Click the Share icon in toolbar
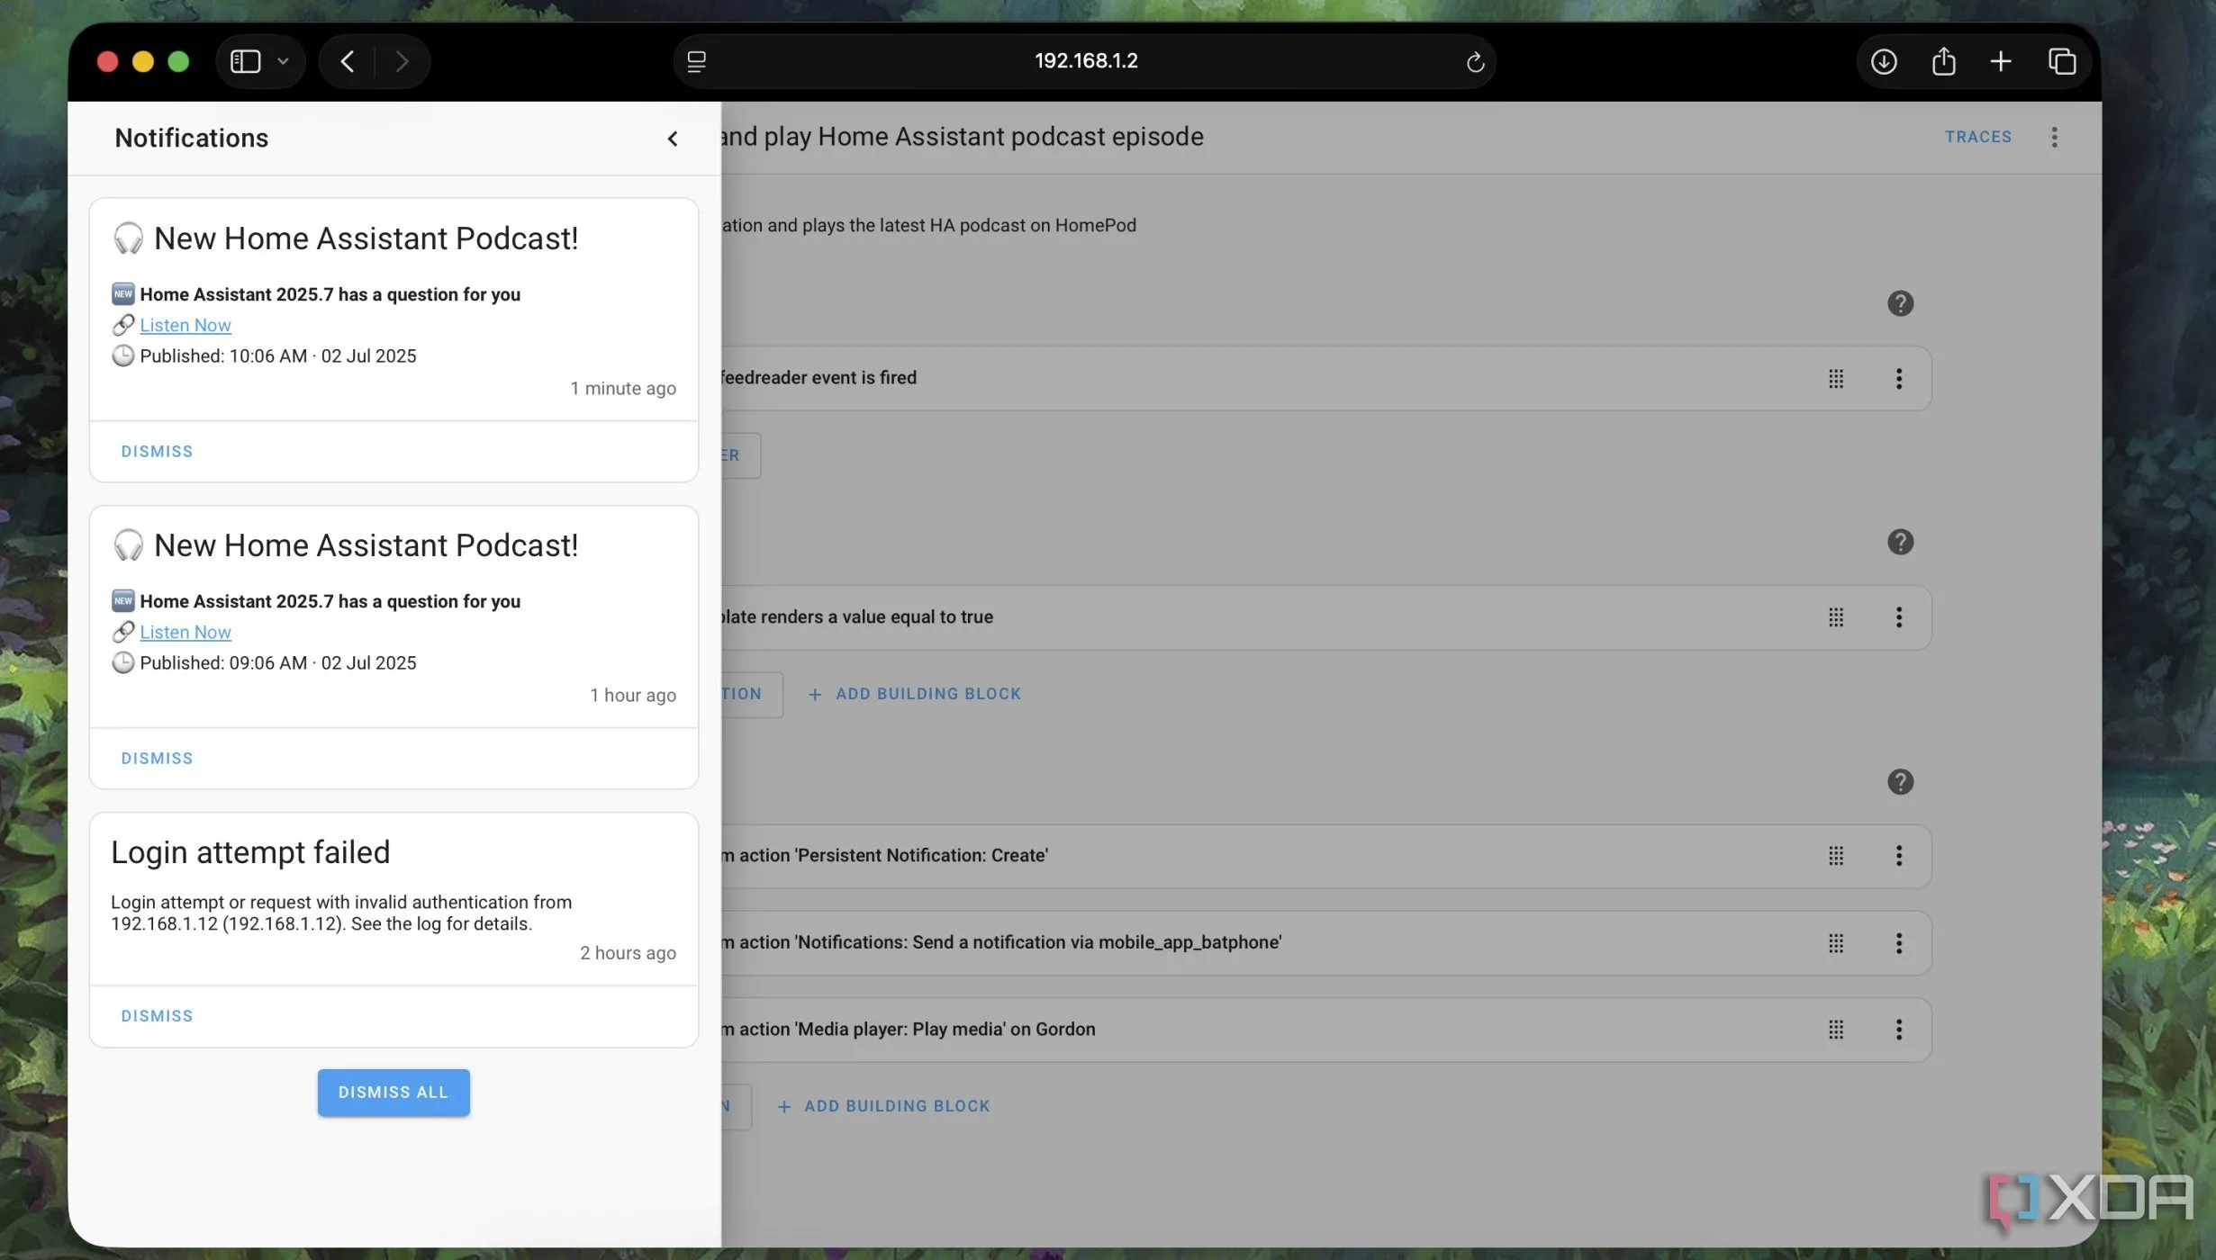Screen dimensions: 2216x1260 [1943, 61]
